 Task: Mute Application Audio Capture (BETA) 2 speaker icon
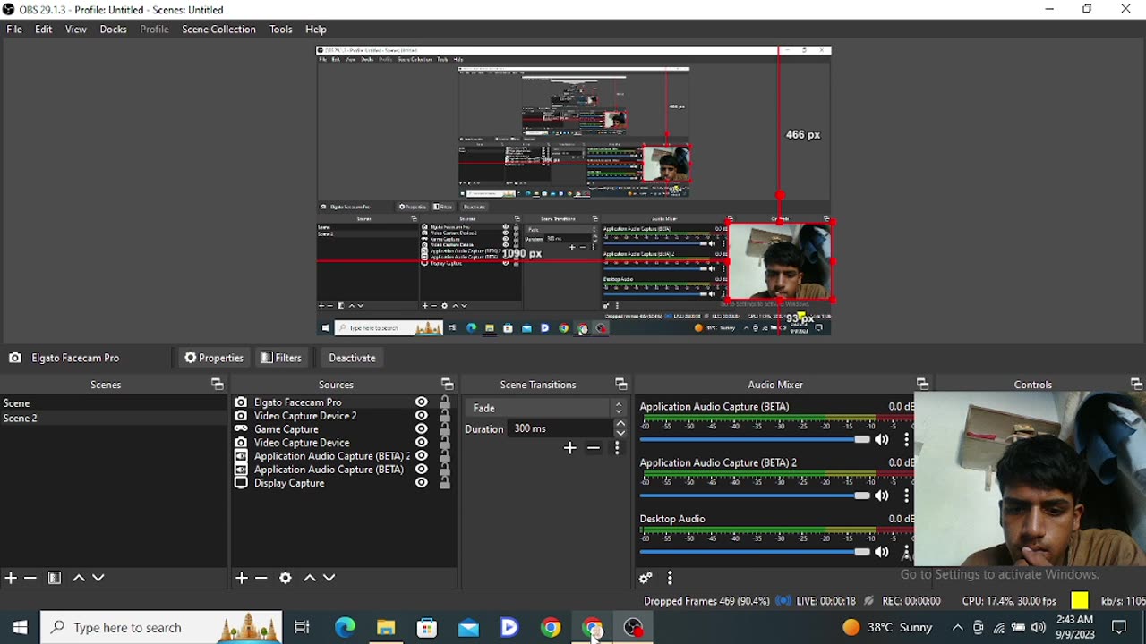point(882,496)
